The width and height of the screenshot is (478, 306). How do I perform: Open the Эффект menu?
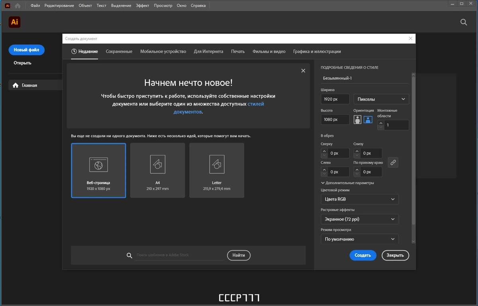[x=142, y=6]
